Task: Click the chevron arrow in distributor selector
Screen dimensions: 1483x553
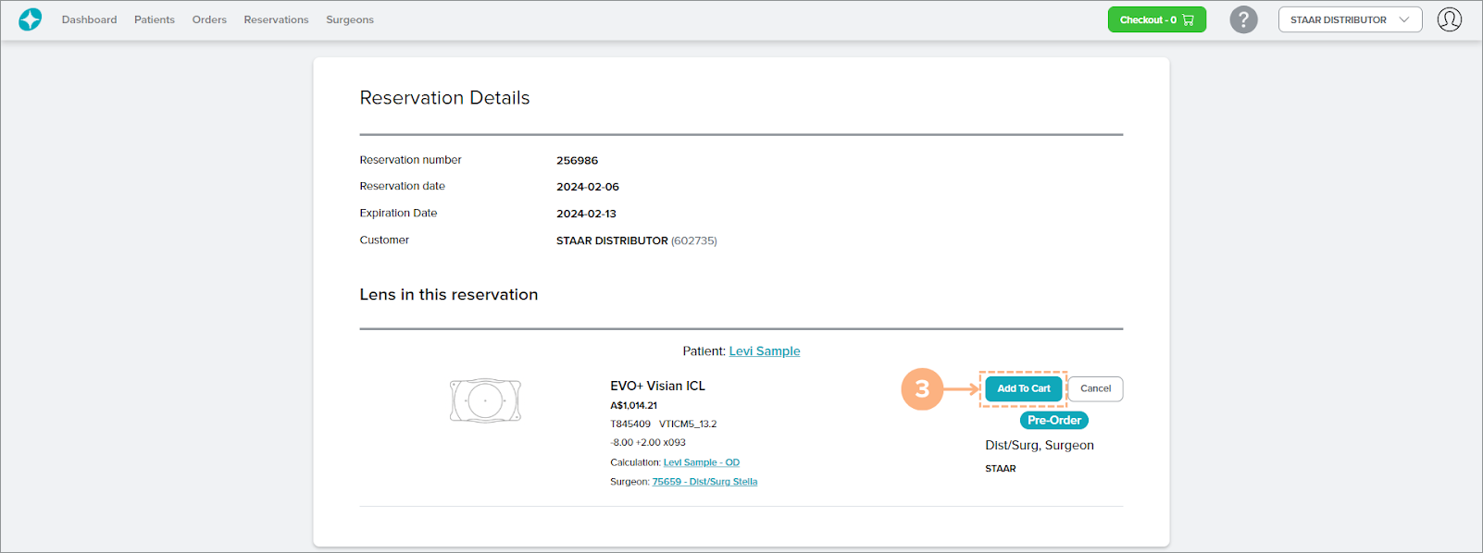Action: coord(1404,19)
